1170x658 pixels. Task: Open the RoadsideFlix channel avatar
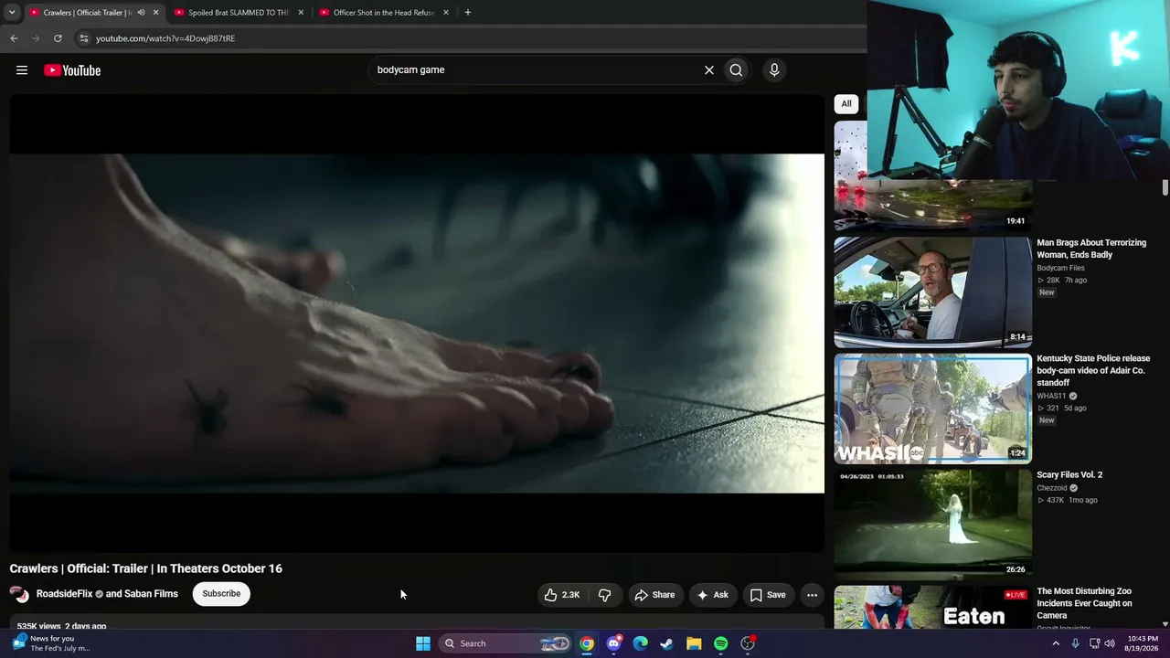(19, 594)
